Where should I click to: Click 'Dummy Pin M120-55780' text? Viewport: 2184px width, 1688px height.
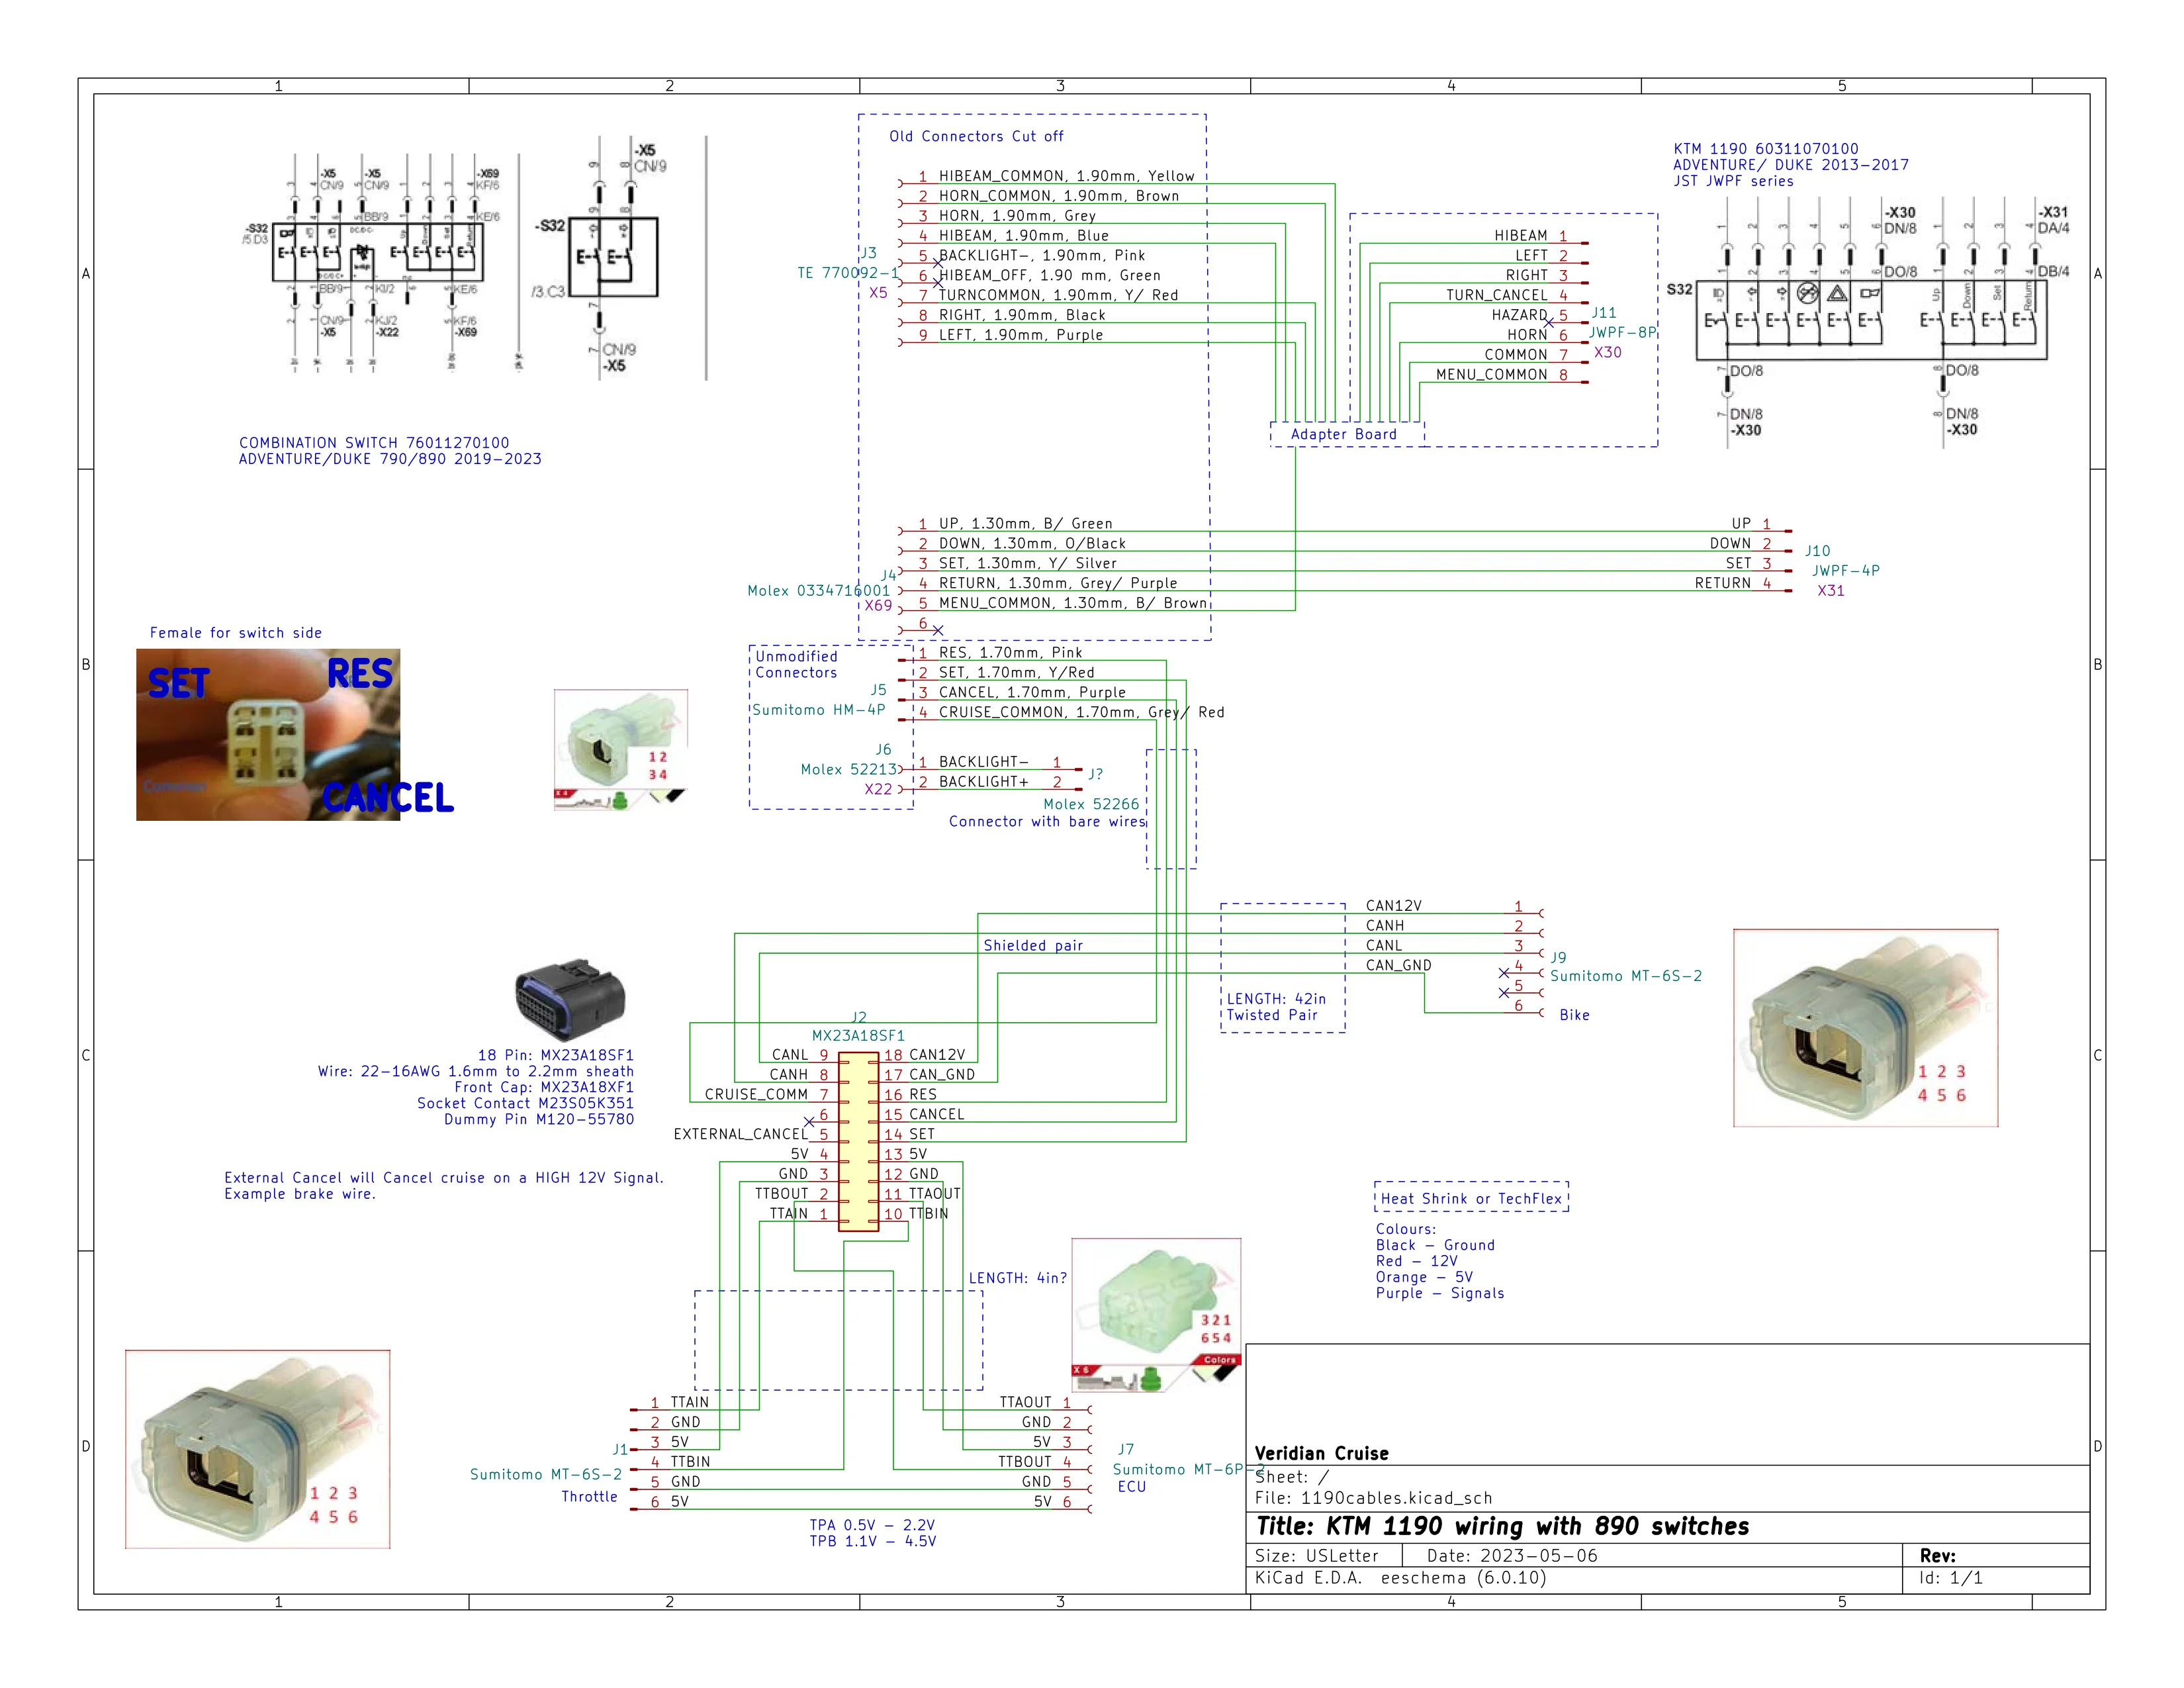pos(539,1119)
